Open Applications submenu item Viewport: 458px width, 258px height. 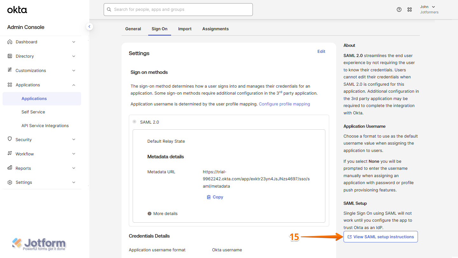[x=42, y=99]
